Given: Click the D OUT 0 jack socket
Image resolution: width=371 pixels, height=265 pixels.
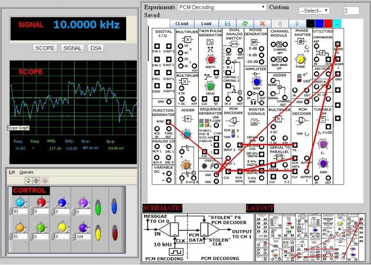Looking at the screenshot, I should tap(169, 86).
